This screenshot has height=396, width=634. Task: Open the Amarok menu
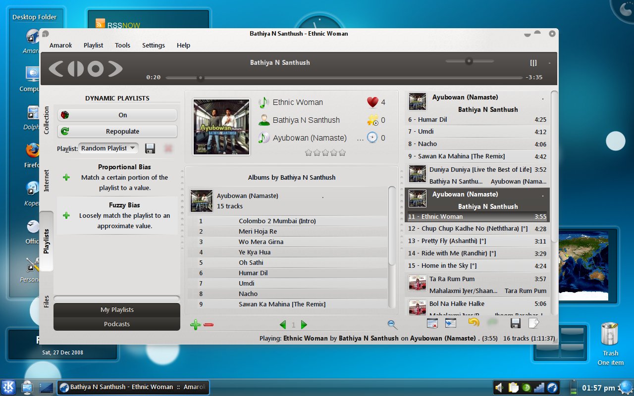(60, 45)
